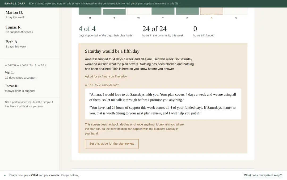Viewport: 287px width, 180px height.
Task: Select the empty Wednesday day cell
Action: pyautogui.click(x=138, y=11)
